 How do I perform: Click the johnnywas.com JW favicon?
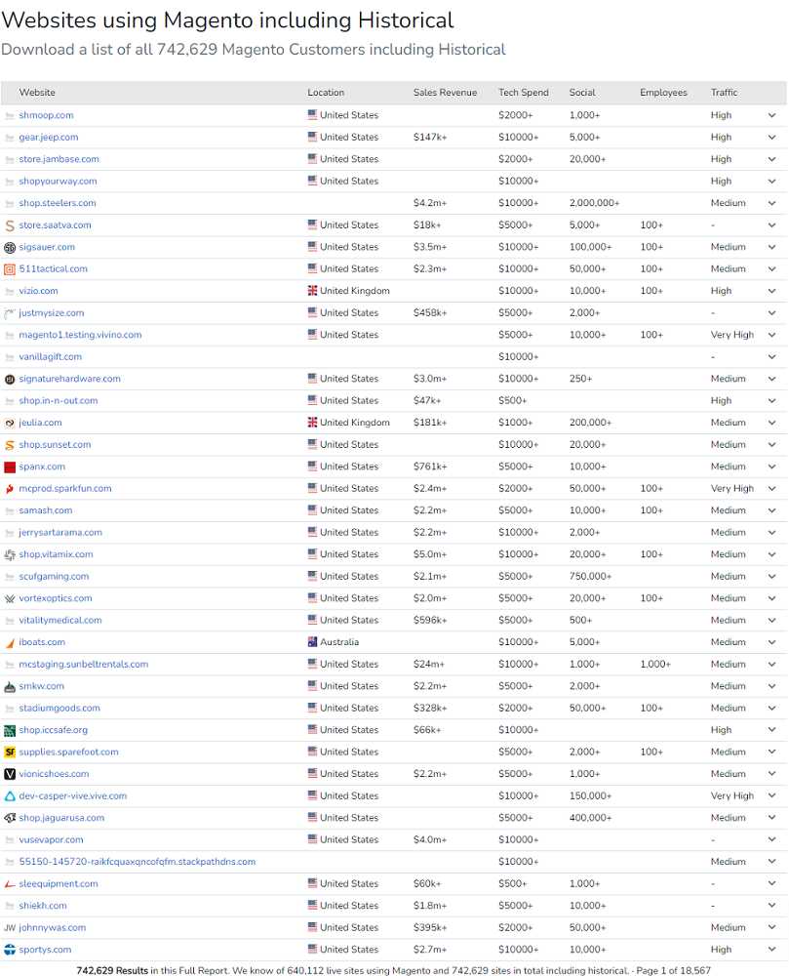(x=10, y=927)
